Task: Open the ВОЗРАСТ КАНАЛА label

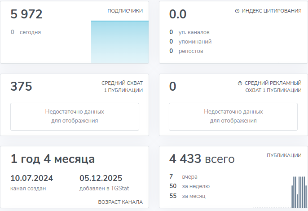Action: point(120,202)
